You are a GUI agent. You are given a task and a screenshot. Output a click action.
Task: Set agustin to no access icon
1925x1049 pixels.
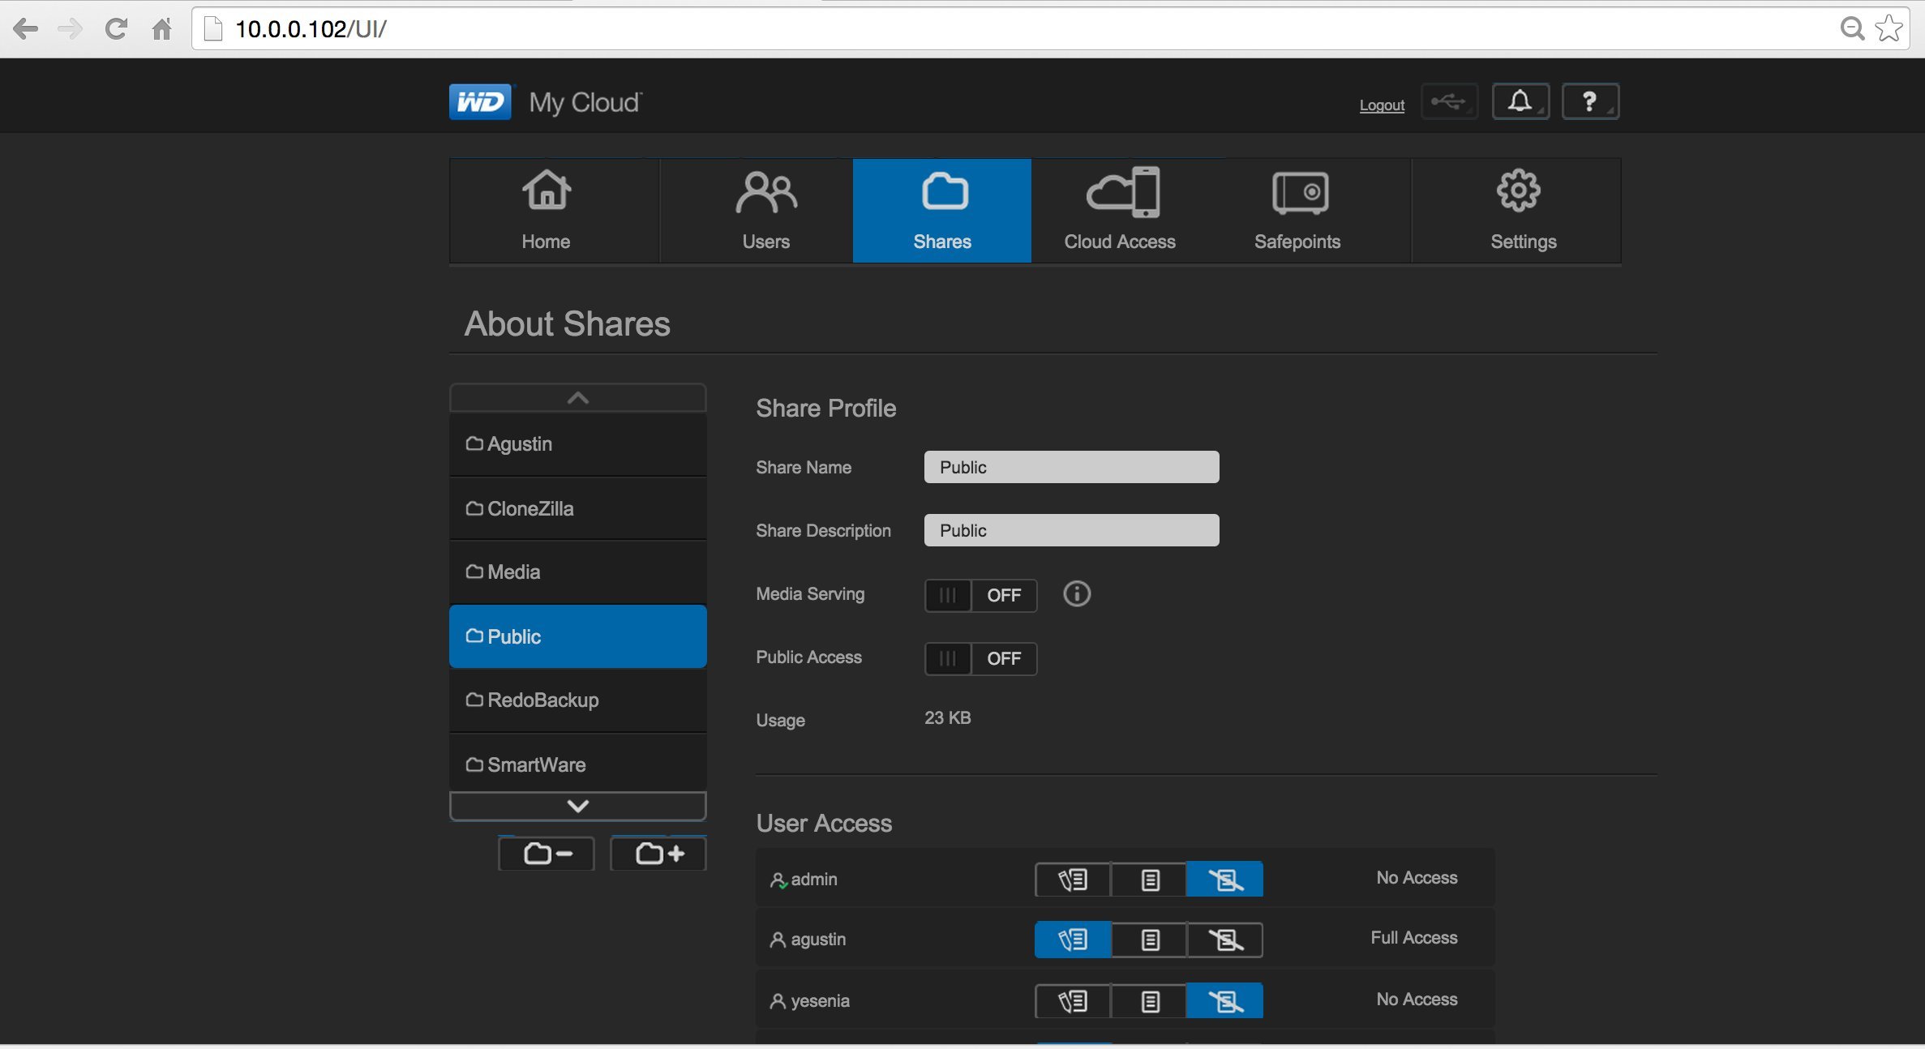coord(1224,940)
